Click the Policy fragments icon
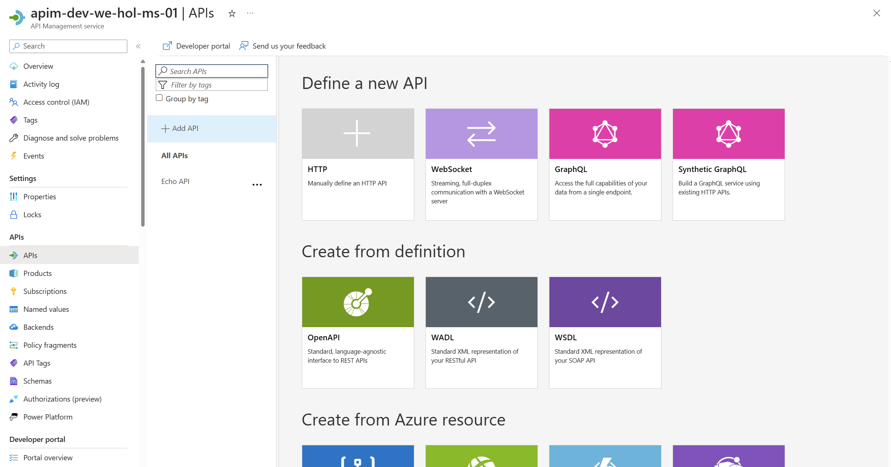The height and width of the screenshot is (467, 891). point(14,345)
